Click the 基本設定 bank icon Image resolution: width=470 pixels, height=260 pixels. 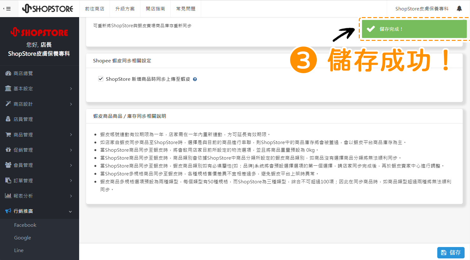click(x=8, y=88)
